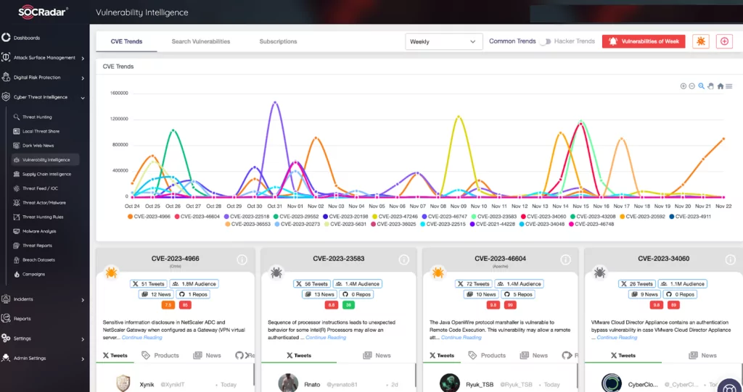
Task: Reset the chart zoom with the home icon
Action: point(721,86)
